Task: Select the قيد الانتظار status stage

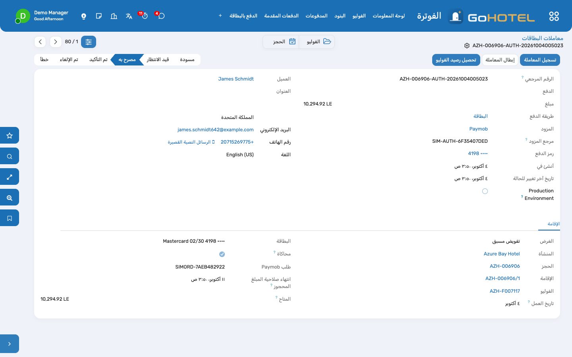Action: point(158,59)
